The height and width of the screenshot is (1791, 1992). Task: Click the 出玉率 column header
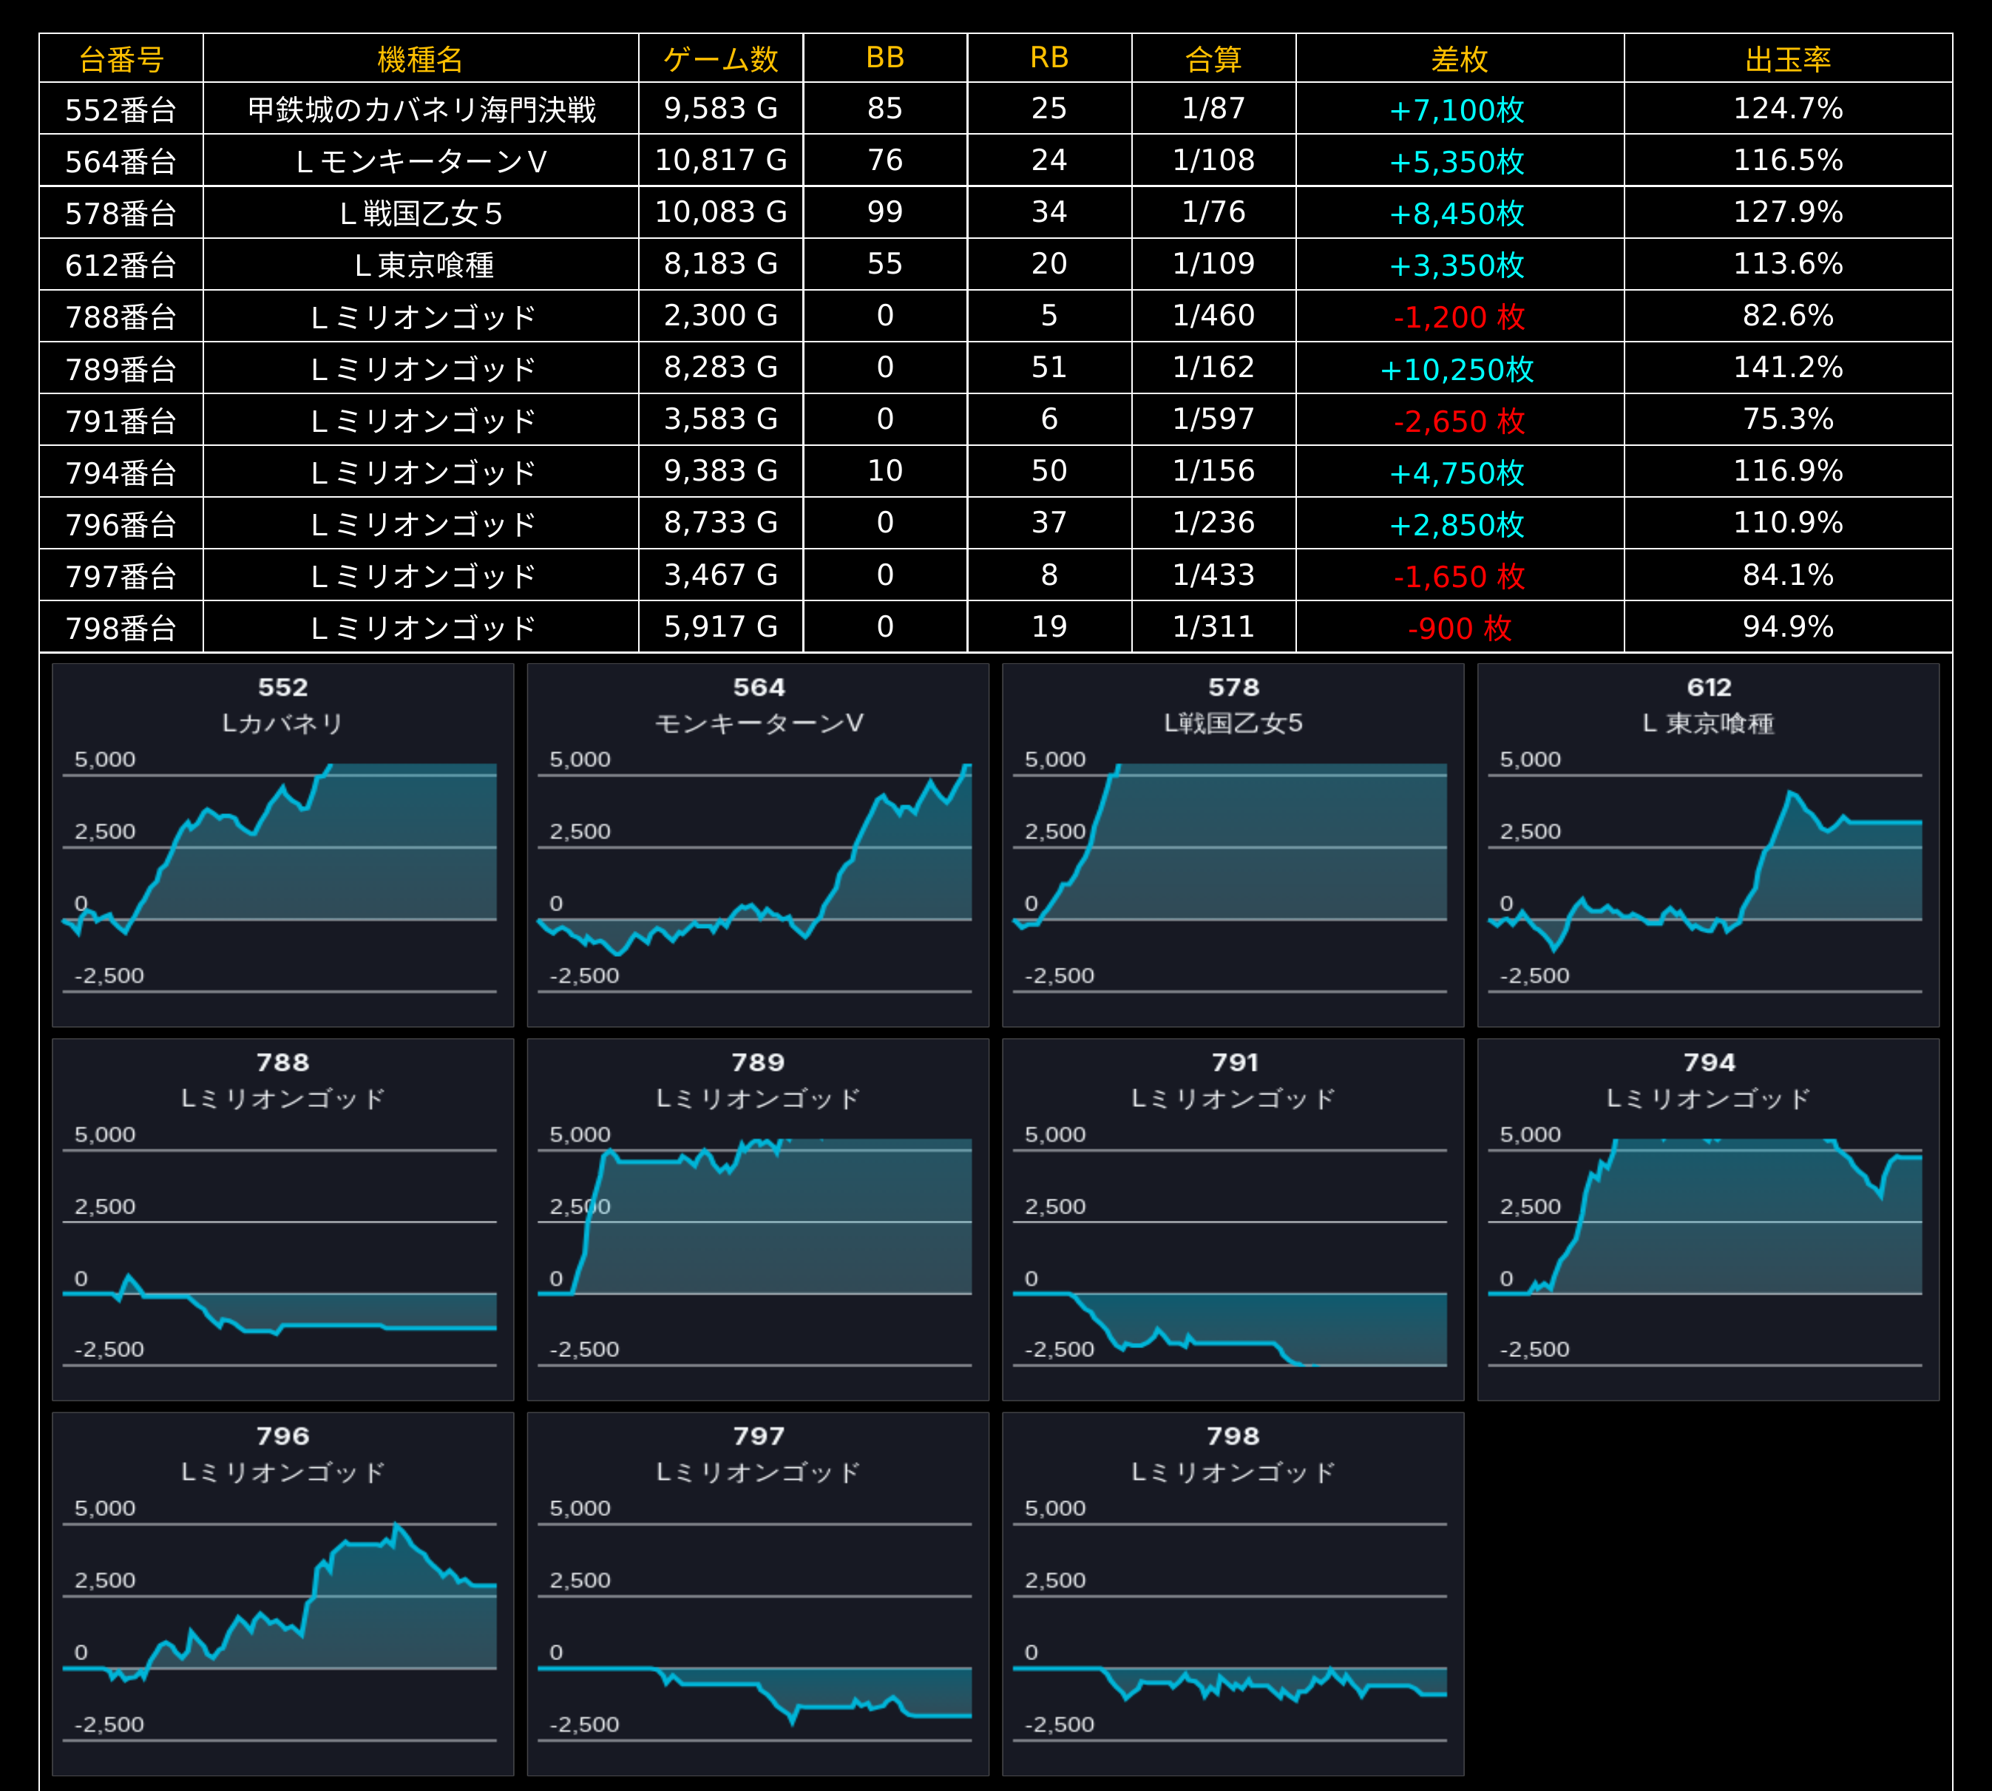pos(1788,59)
